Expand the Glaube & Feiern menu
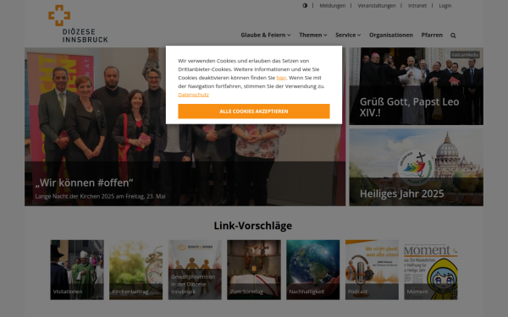The image size is (508, 317). (x=265, y=35)
